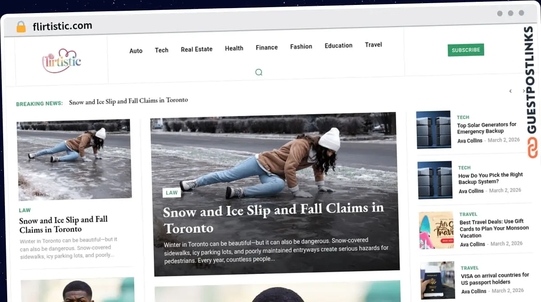Open small 'Snow and Ice Slip and Fall' headline
This screenshot has width=541, height=302.
pos(64,224)
